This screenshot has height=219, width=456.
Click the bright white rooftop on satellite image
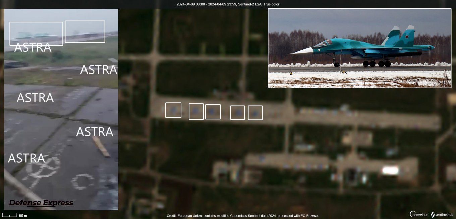[x=390, y=171]
